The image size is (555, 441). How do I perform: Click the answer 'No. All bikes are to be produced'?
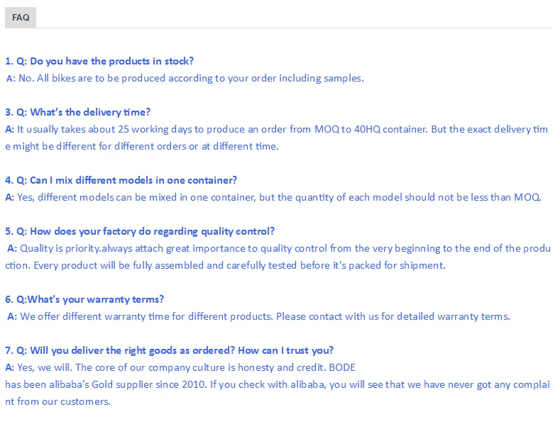pyautogui.click(x=185, y=78)
